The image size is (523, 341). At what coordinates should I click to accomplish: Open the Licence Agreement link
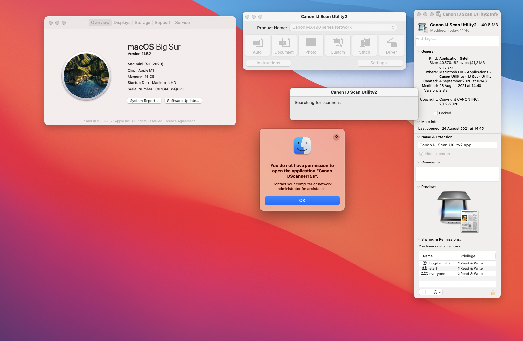[180, 121]
